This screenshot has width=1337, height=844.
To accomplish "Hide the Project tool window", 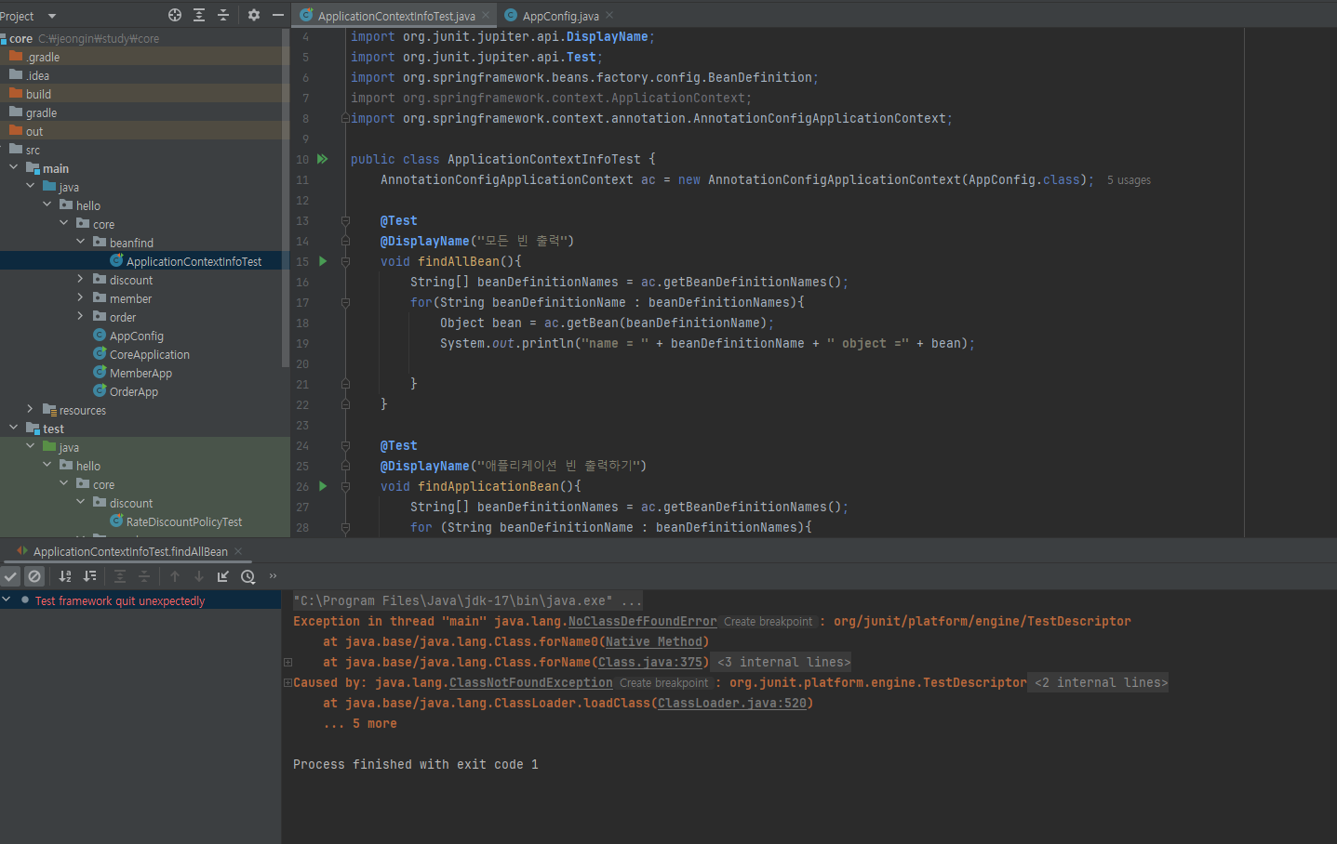I will tap(278, 15).
